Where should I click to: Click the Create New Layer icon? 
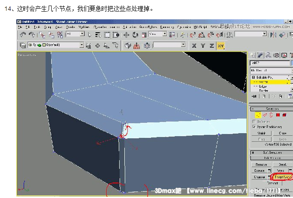(89, 46)
